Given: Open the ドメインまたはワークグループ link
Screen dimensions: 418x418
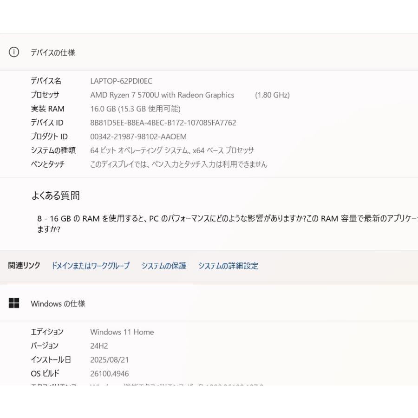Looking at the screenshot, I should click(x=91, y=266).
